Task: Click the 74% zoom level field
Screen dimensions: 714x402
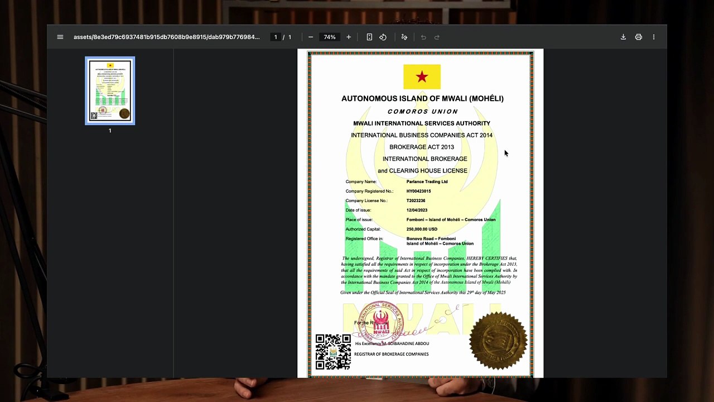Action: pyautogui.click(x=330, y=37)
